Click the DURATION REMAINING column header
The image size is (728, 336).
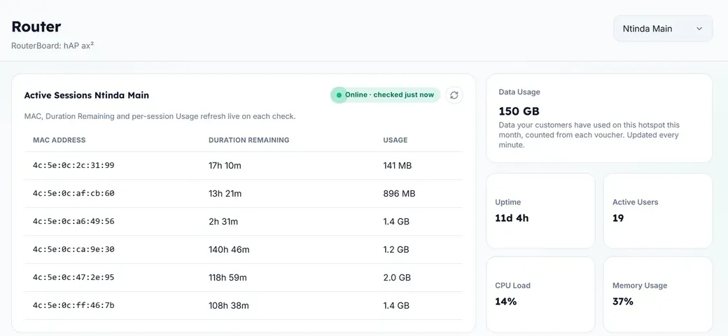[x=249, y=140]
